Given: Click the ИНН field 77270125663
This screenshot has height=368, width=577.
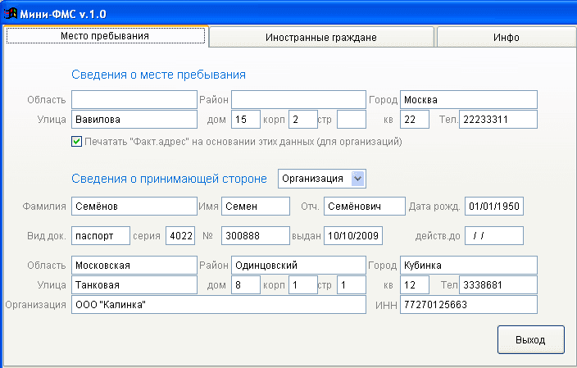Looking at the screenshot, I should [x=469, y=305].
